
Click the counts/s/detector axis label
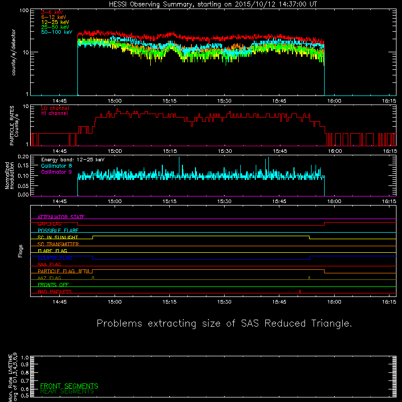14,52
